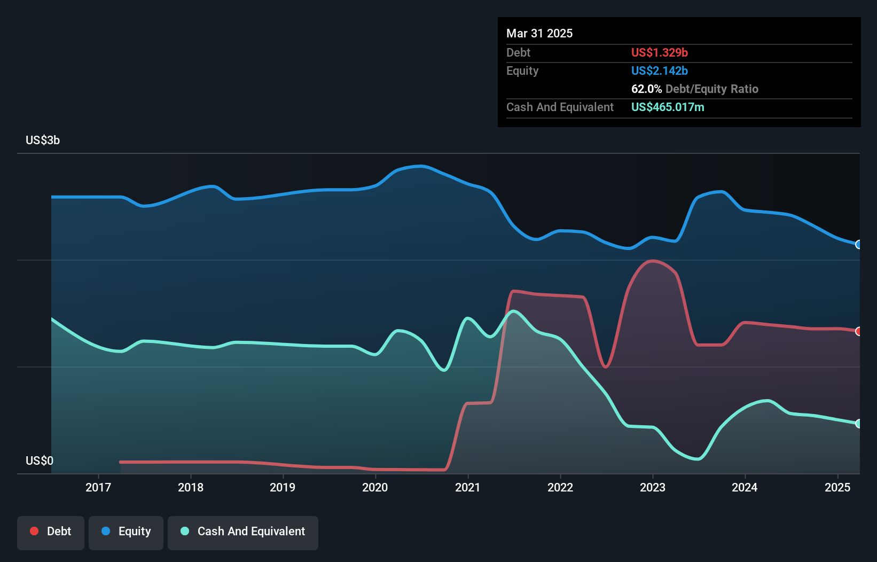
Task: Click the 2025 x-axis label
Action: (x=837, y=487)
